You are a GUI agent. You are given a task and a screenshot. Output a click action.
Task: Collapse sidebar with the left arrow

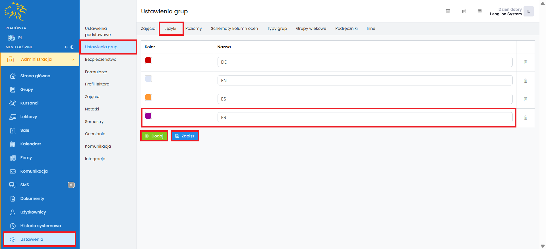click(x=66, y=47)
